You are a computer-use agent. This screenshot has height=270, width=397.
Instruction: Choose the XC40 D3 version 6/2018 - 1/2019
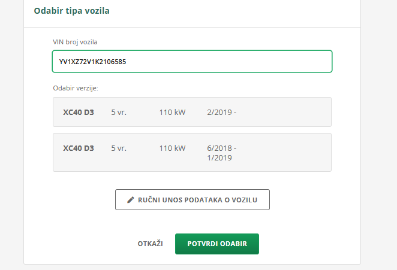tap(192, 153)
